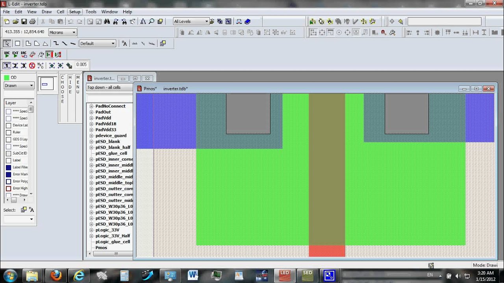Save the design with the floppy disk icon

24,22
